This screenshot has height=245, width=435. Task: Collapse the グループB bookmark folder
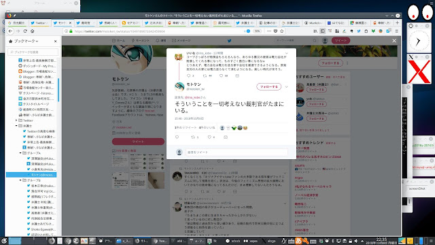pos(20,180)
